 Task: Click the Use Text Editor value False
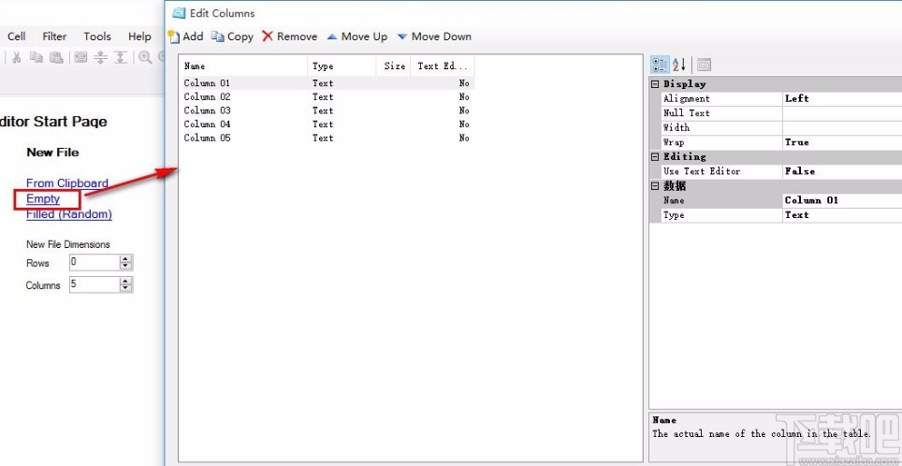point(841,171)
